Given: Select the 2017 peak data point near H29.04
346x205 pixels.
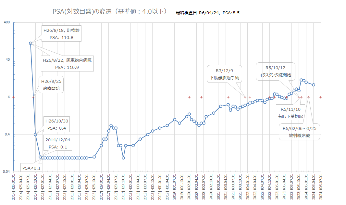Looking at the screenshot, I should click(111, 125).
